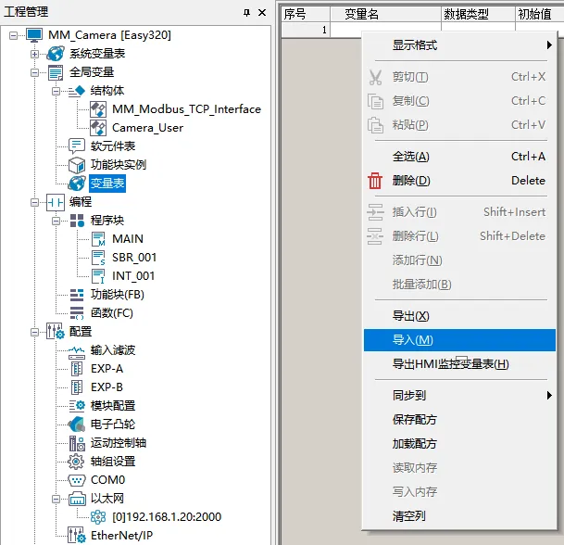Viewport: 564px width, 545px height.
Task: Collapse the 编程 node
Action: point(34,202)
